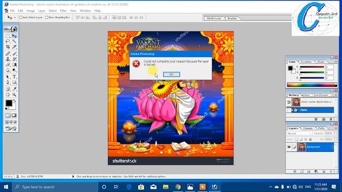Viewport: 342px width, 192px height.
Task: Select the Dodge tool
Action: pyautogui.click(x=14, y=70)
